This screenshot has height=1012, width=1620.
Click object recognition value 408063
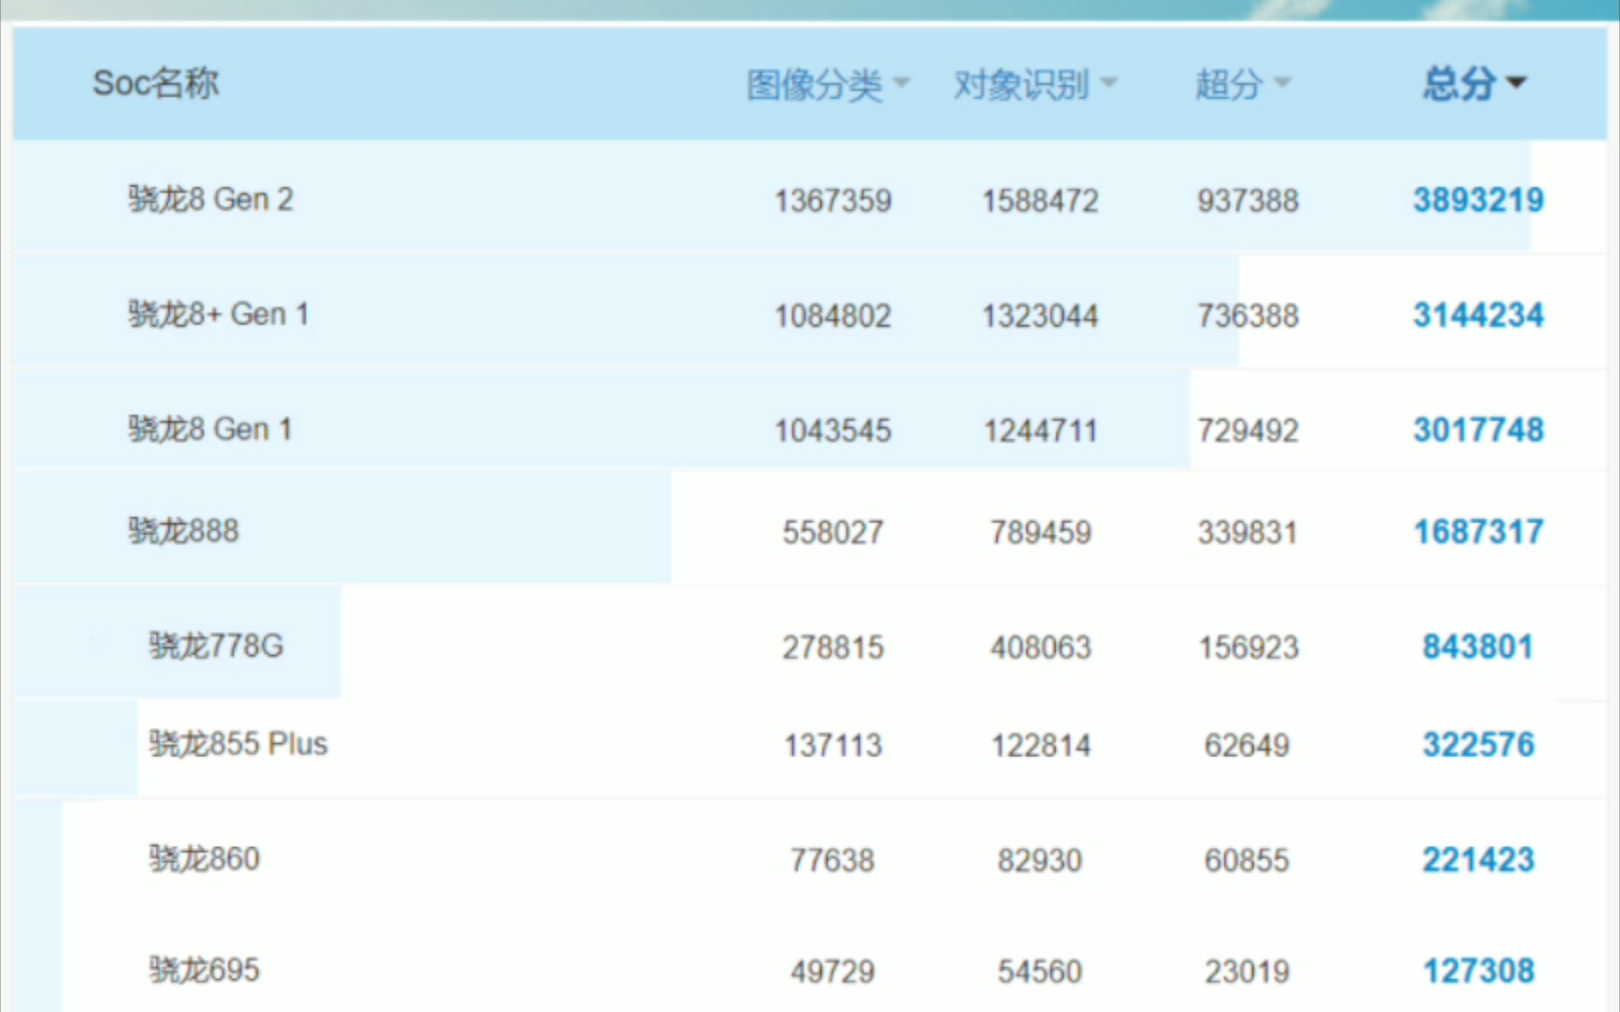pos(1041,647)
